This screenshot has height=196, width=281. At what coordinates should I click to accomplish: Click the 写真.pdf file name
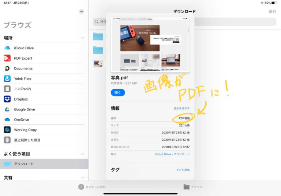tap(119, 78)
